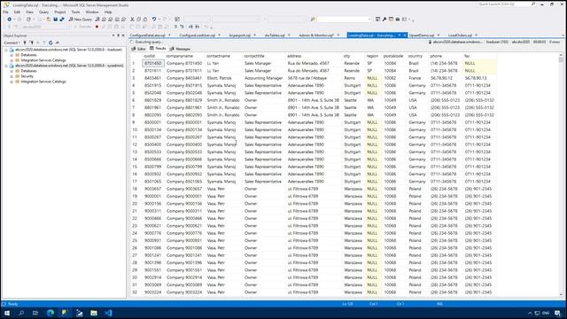Image resolution: width=567 pixels, height=319 pixels.
Task: Switch to the Messages pane tab
Action: coord(180,49)
